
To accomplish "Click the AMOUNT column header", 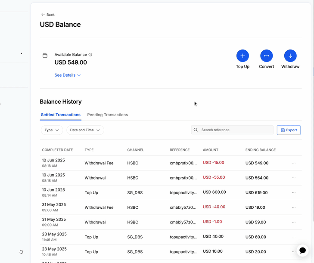I will (x=211, y=150).
